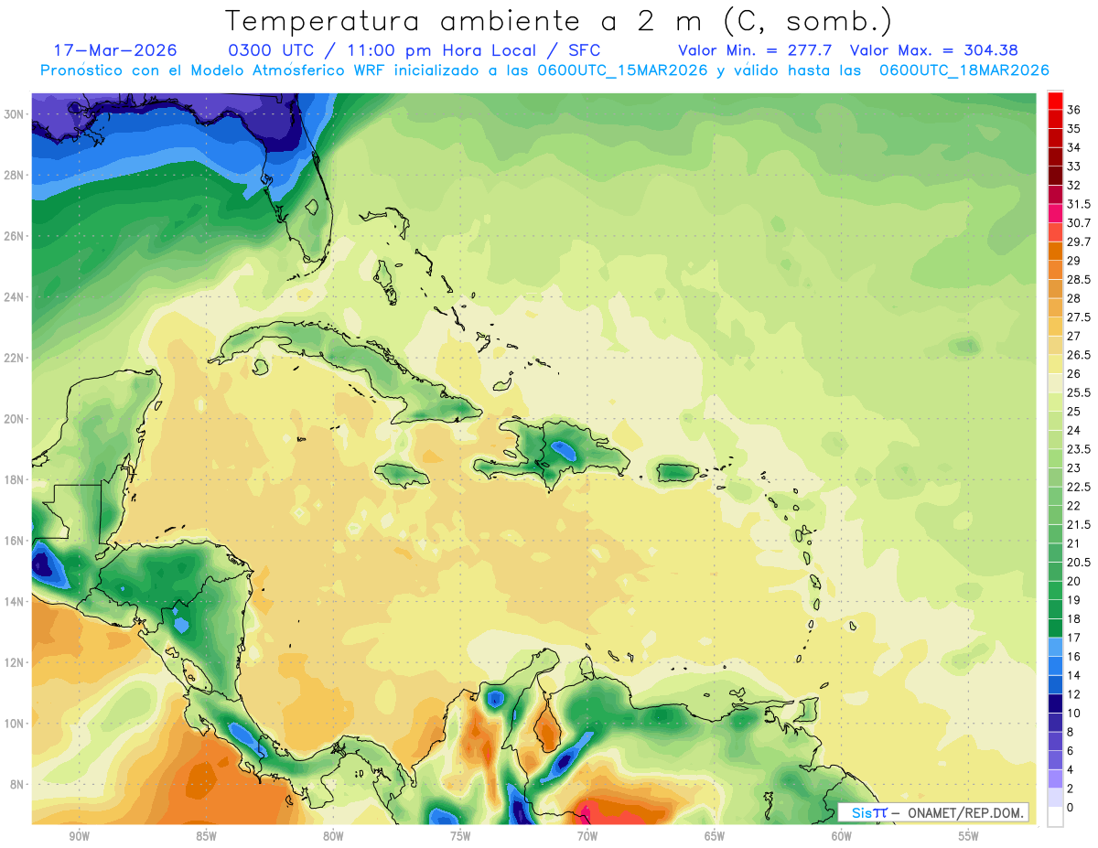Click the "75W" longitude label

pos(460,836)
